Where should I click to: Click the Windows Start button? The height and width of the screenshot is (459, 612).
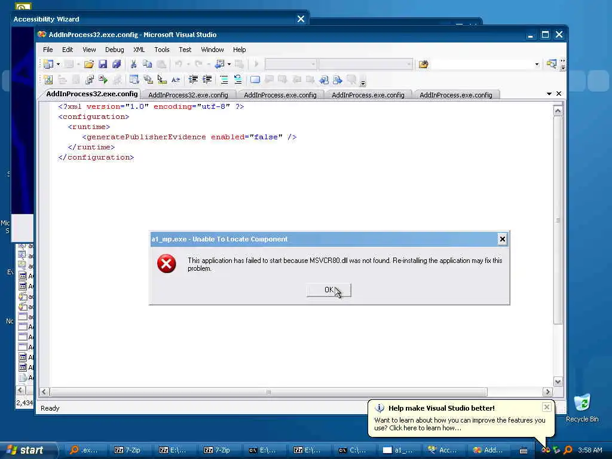tap(29, 450)
